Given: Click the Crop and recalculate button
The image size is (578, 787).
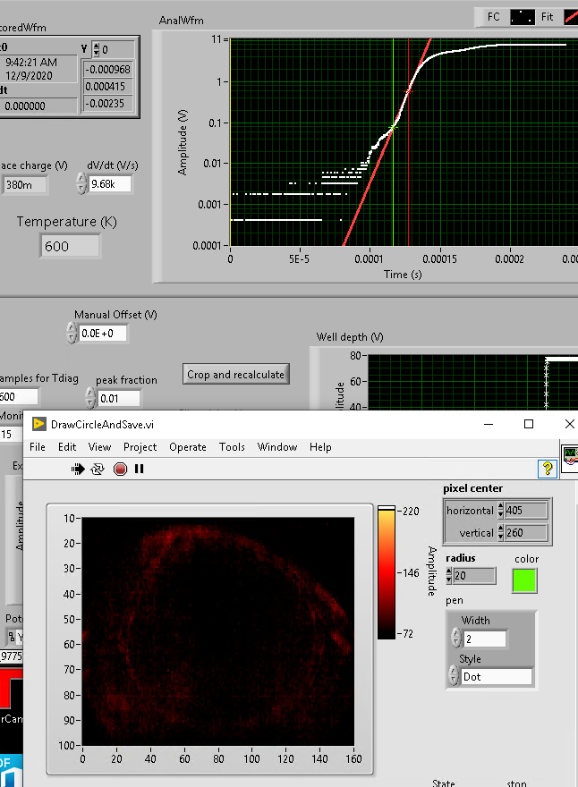Looking at the screenshot, I should tap(236, 375).
